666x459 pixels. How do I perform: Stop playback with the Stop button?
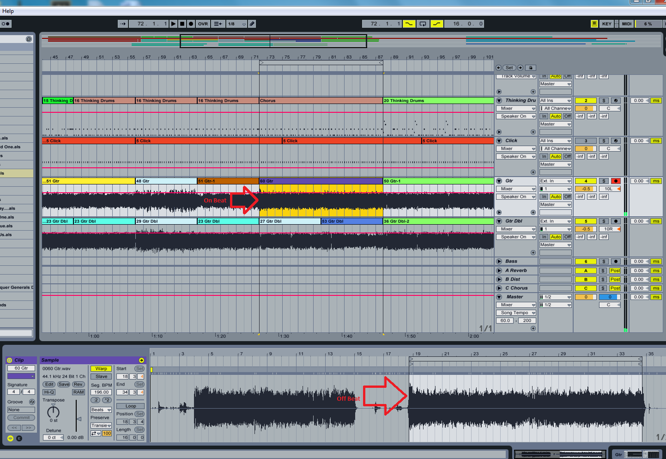pos(182,24)
